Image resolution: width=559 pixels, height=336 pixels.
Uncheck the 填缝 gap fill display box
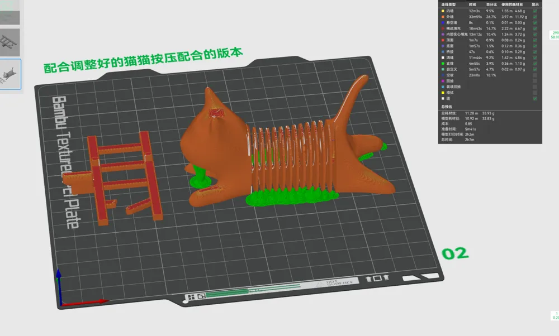(535, 57)
